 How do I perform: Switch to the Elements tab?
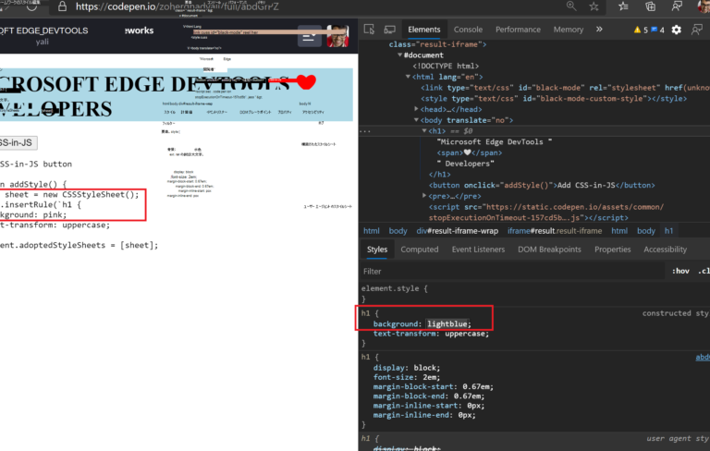[x=423, y=30]
